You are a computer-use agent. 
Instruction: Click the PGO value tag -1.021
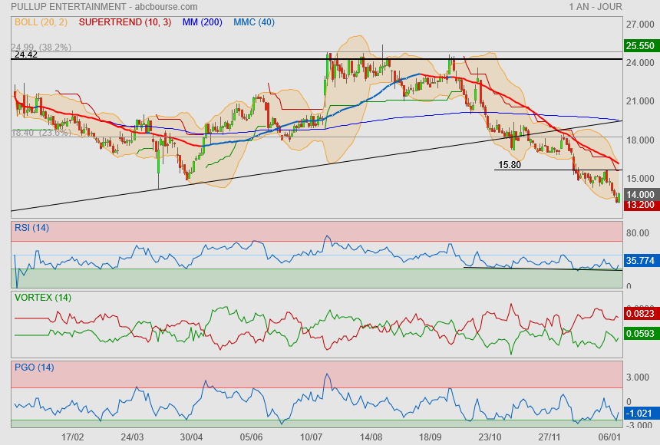[640, 414]
